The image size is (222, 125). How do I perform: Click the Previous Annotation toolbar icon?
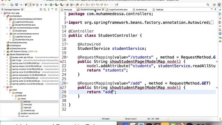pyautogui.click(x=92, y=5)
